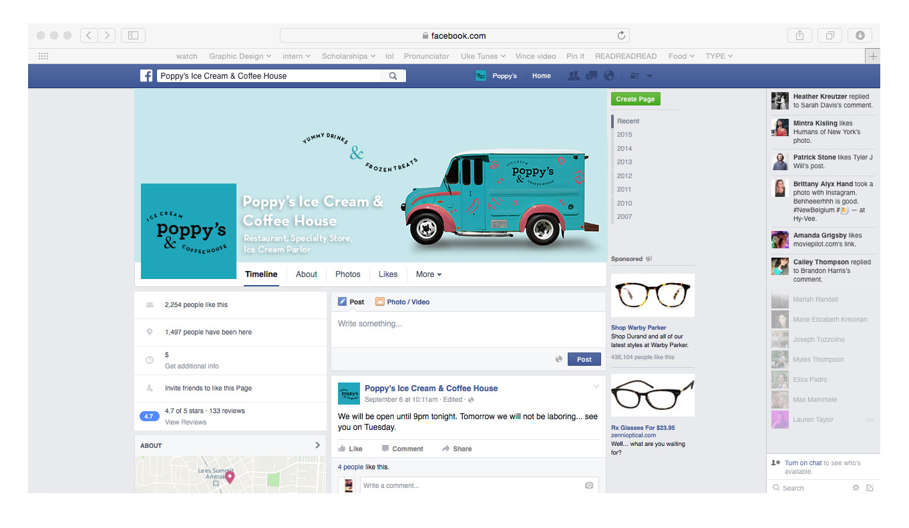Click the Facebook logo icon
The image size is (909, 528).
pos(146,76)
